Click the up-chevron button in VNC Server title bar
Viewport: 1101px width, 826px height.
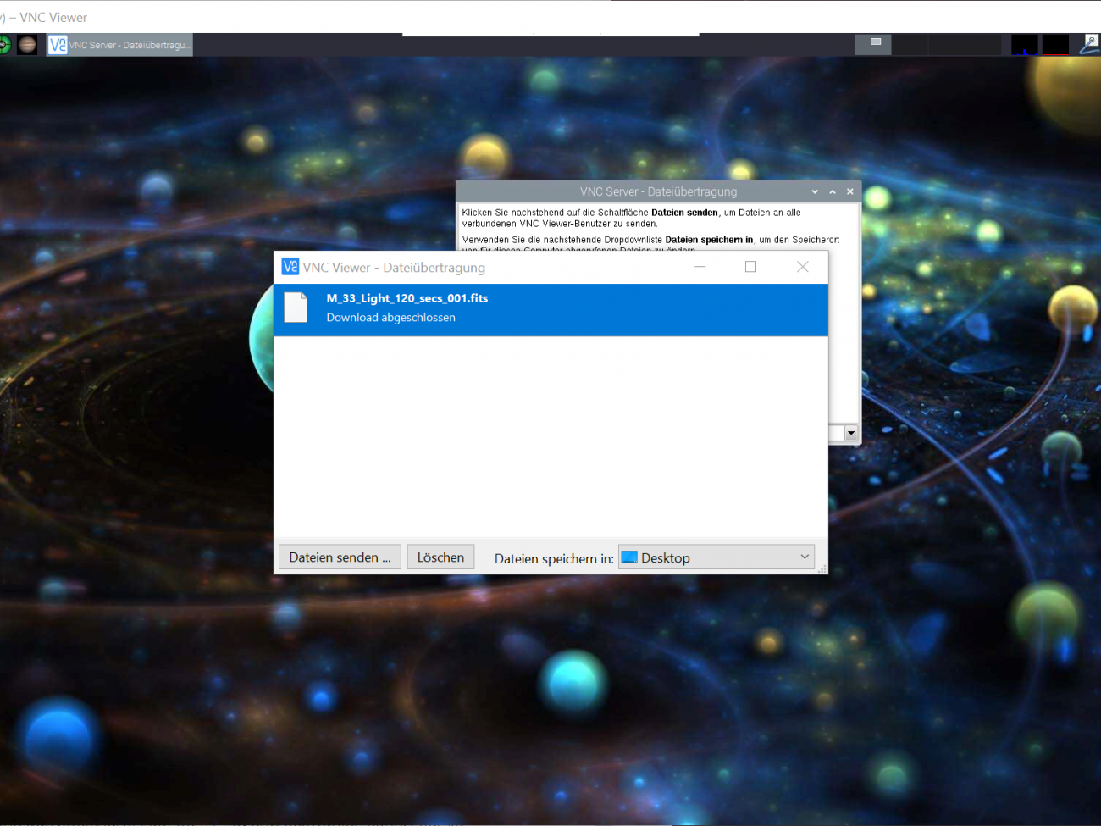tap(833, 191)
